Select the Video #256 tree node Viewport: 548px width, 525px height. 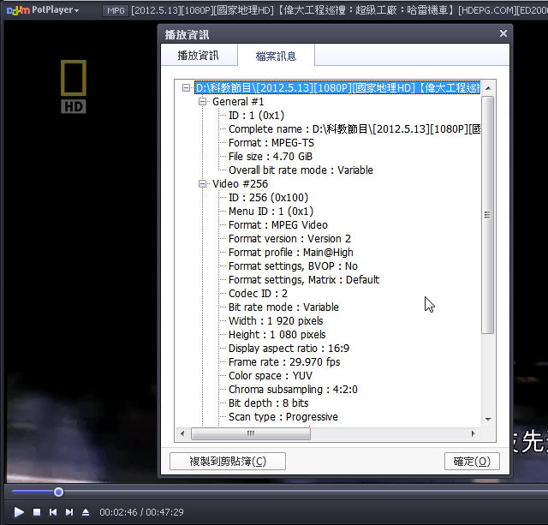(x=240, y=183)
